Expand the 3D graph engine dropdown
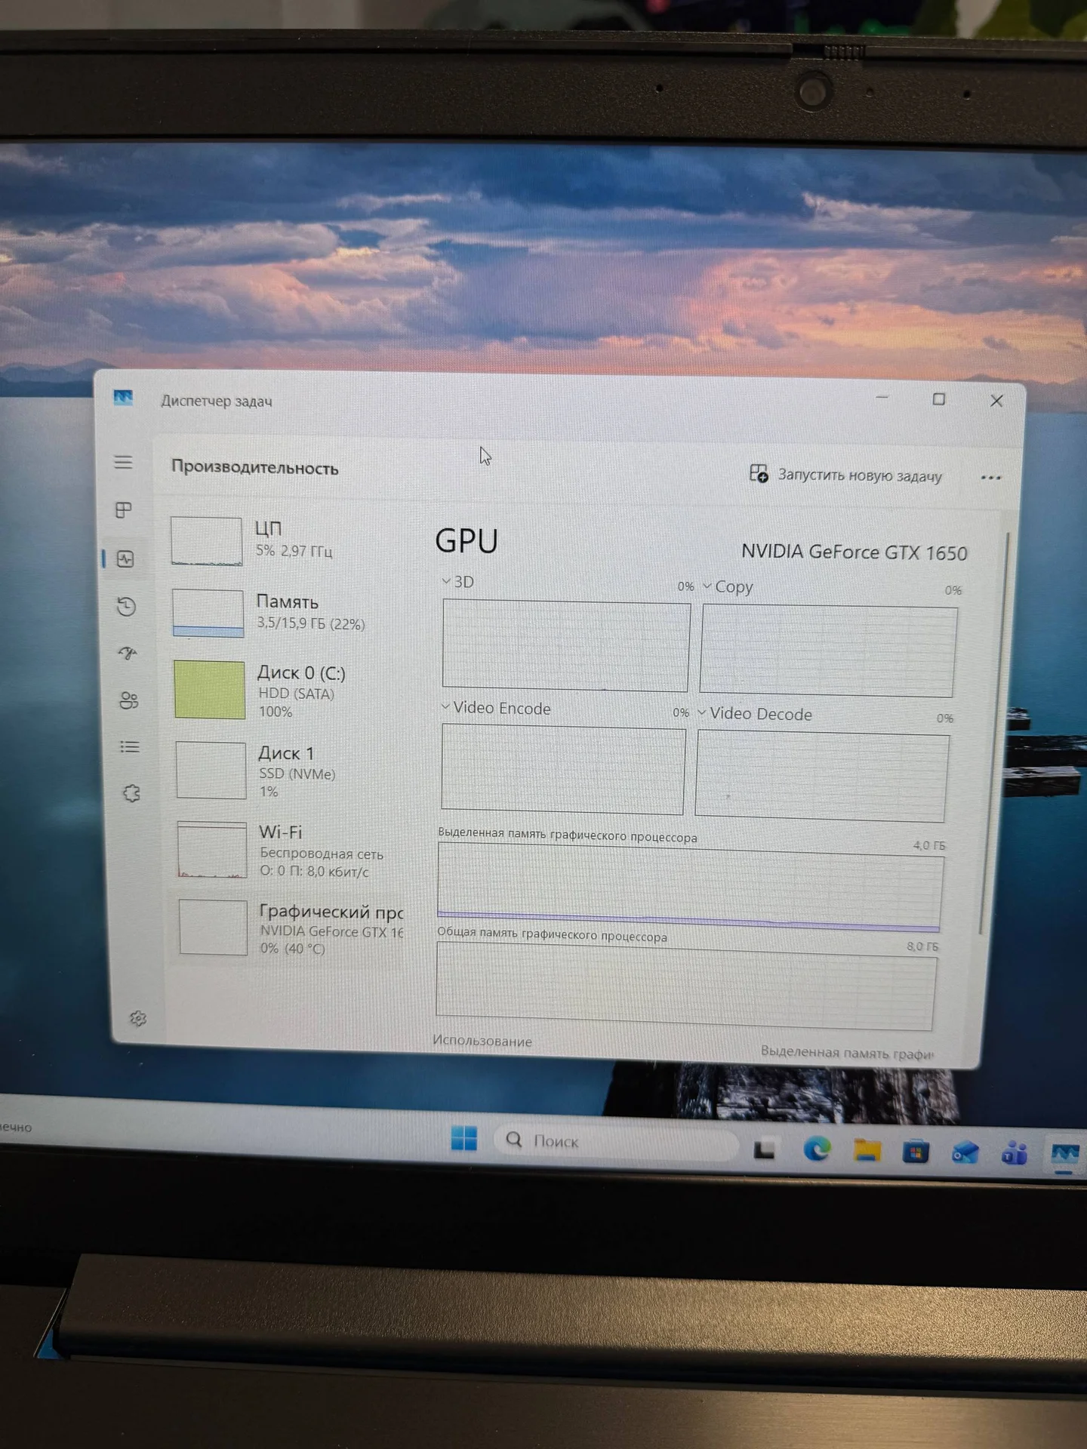 446,581
